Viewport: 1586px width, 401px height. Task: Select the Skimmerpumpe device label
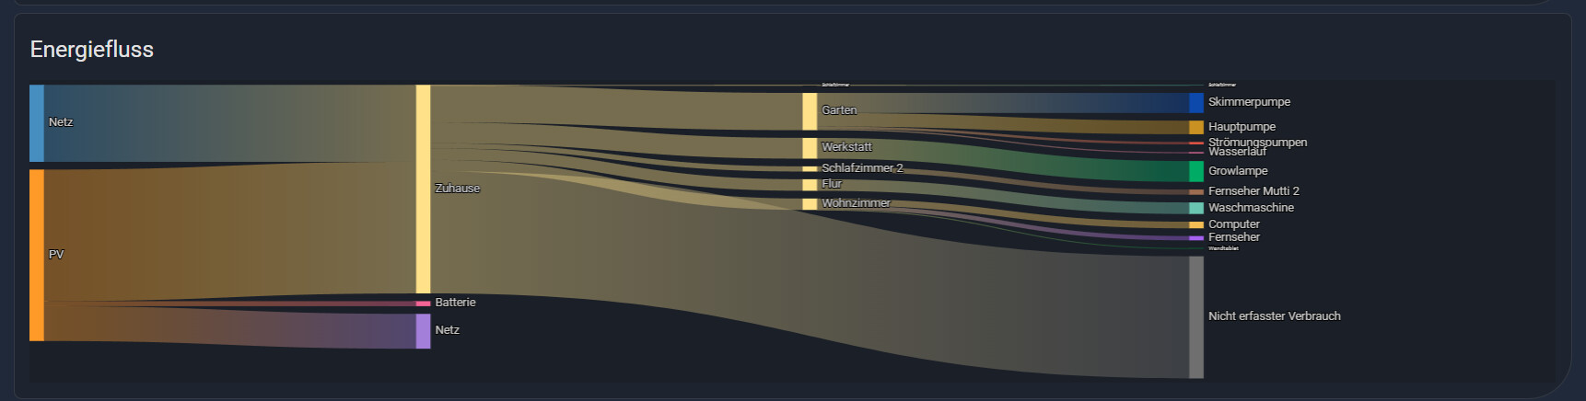(x=1249, y=102)
